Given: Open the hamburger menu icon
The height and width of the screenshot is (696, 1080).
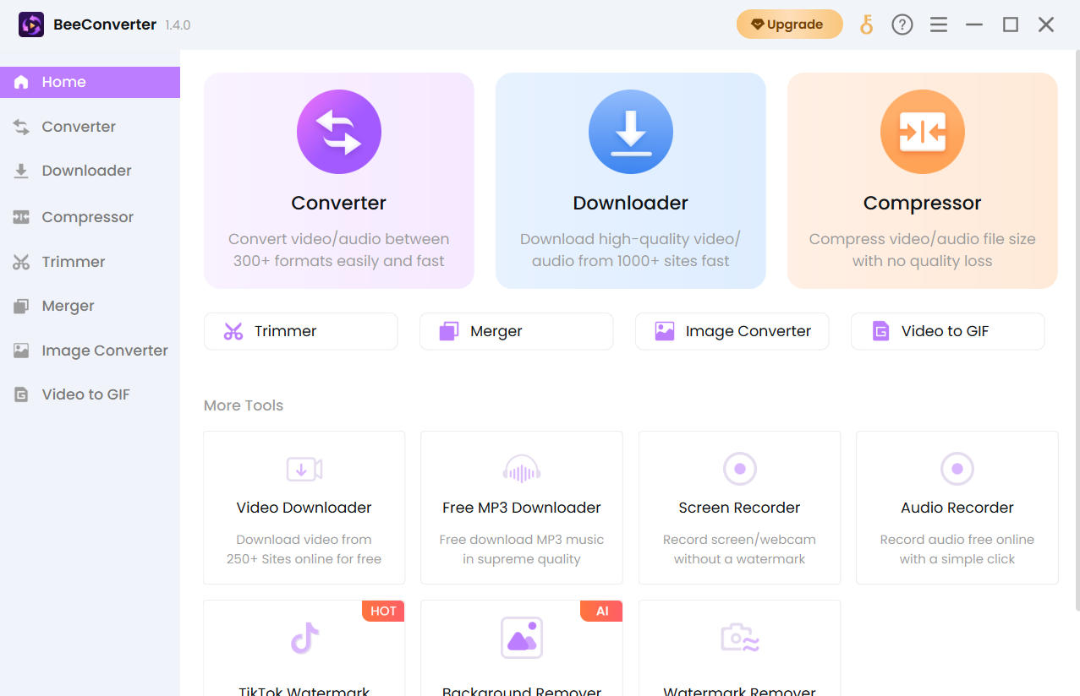Looking at the screenshot, I should click(939, 24).
